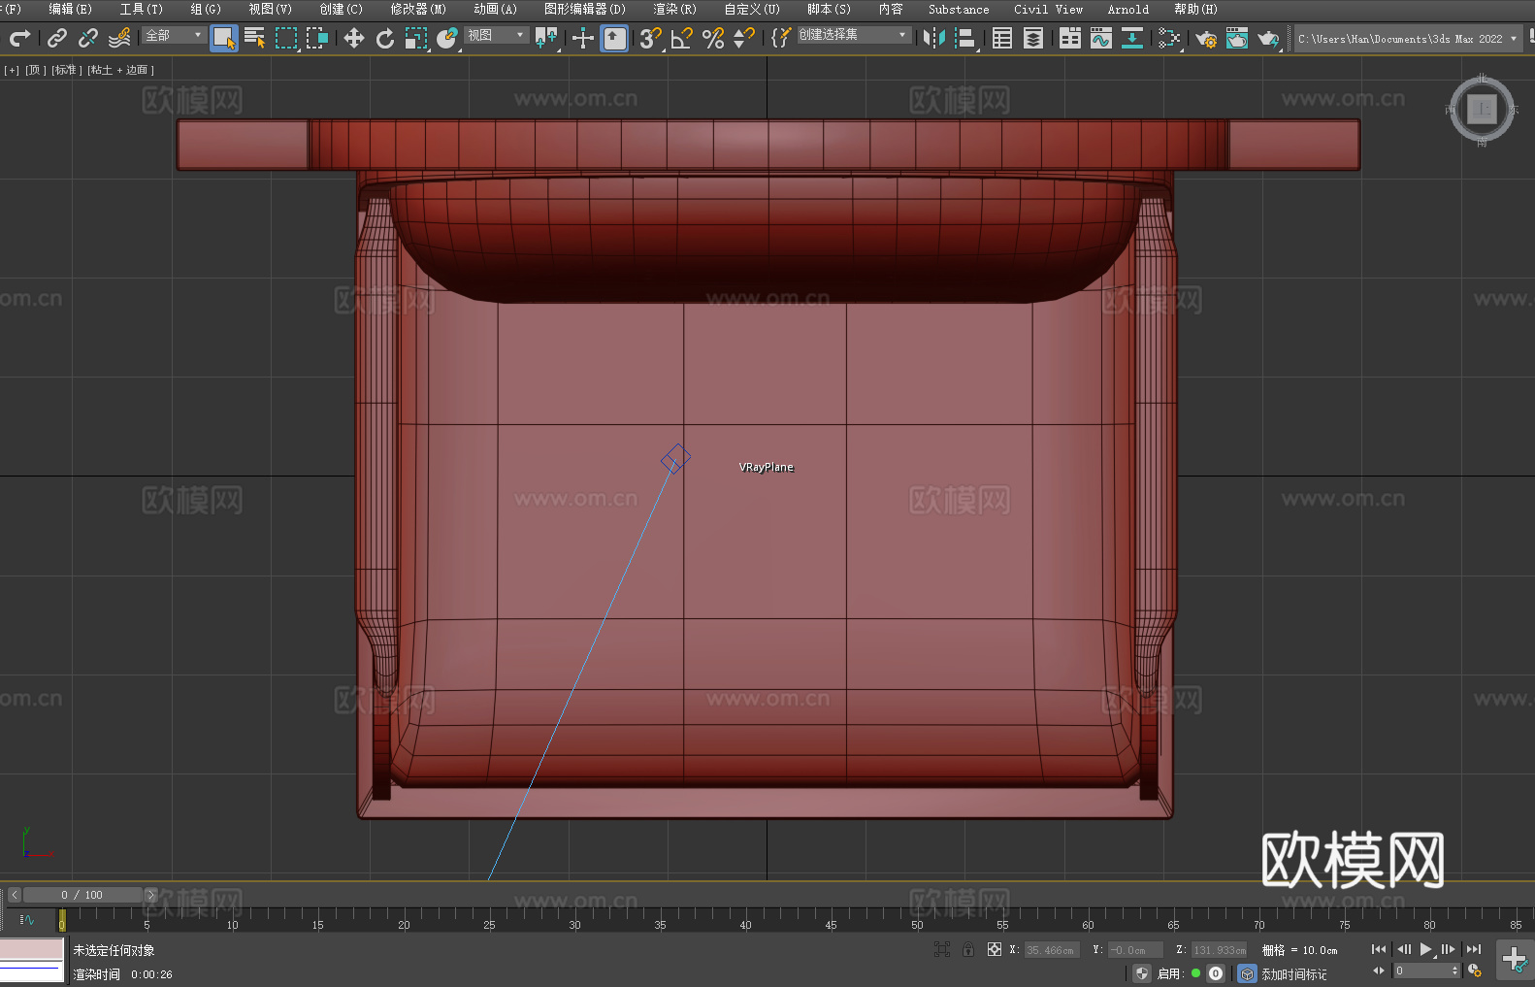Viewport: 1535px width, 987px height.
Task: Open the 工具(T) menu
Action: pyautogui.click(x=142, y=9)
